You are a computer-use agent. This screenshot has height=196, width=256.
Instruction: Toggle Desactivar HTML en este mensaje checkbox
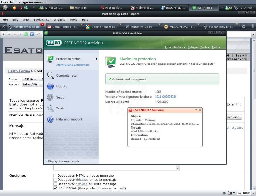coord(55,176)
